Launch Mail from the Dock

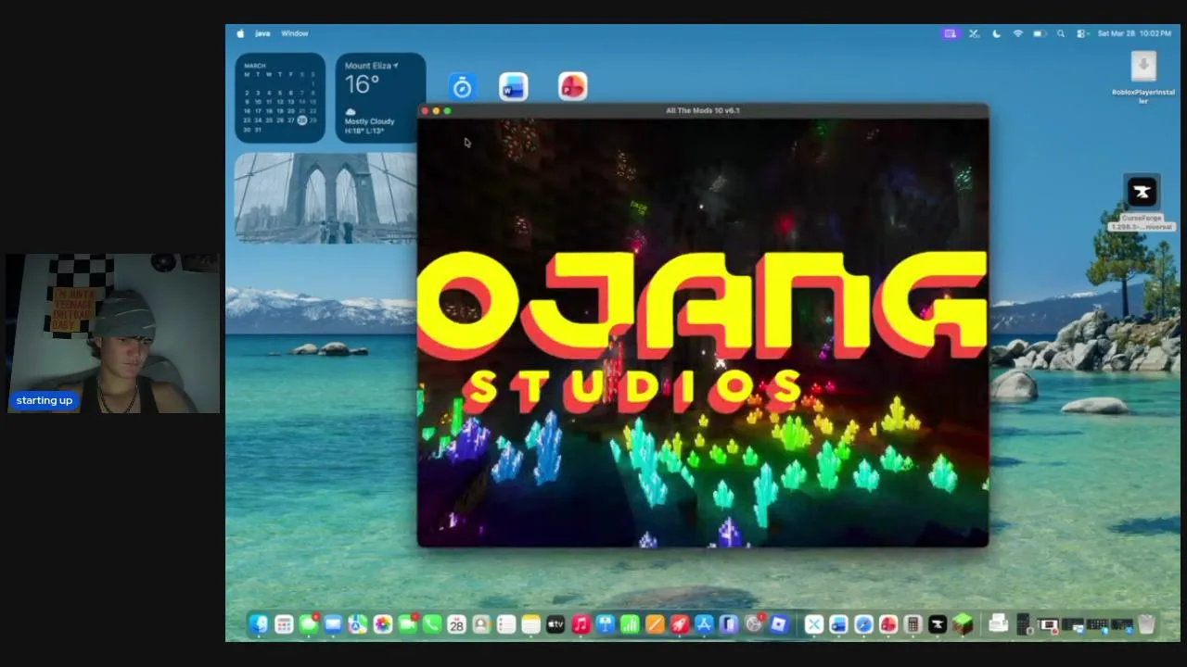pyautogui.click(x=333, y=624)
